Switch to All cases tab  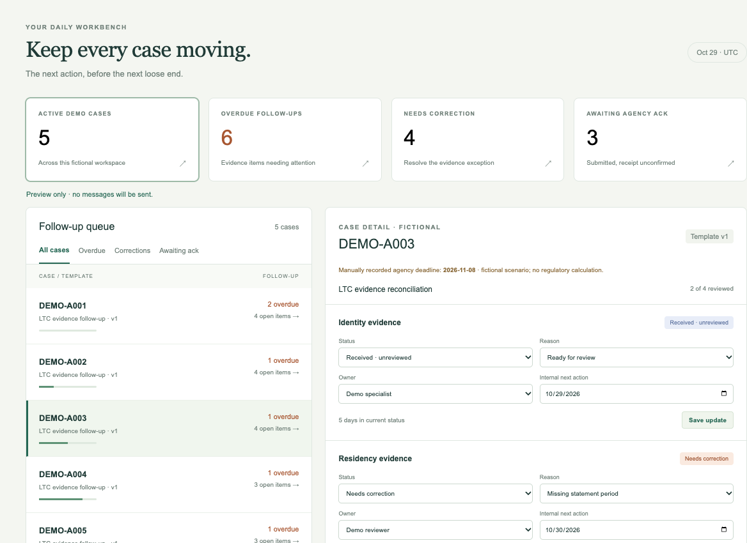(x=54, y=250)
